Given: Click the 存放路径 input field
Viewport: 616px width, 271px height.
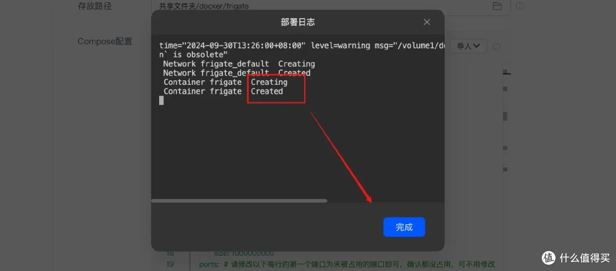Looking at the screenshot, I should (331, 6).
